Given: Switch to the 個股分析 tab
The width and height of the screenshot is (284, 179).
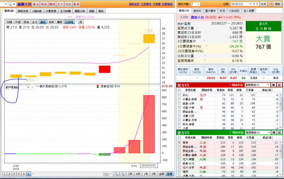Looking at the screenshot, I should click(80, 11).
